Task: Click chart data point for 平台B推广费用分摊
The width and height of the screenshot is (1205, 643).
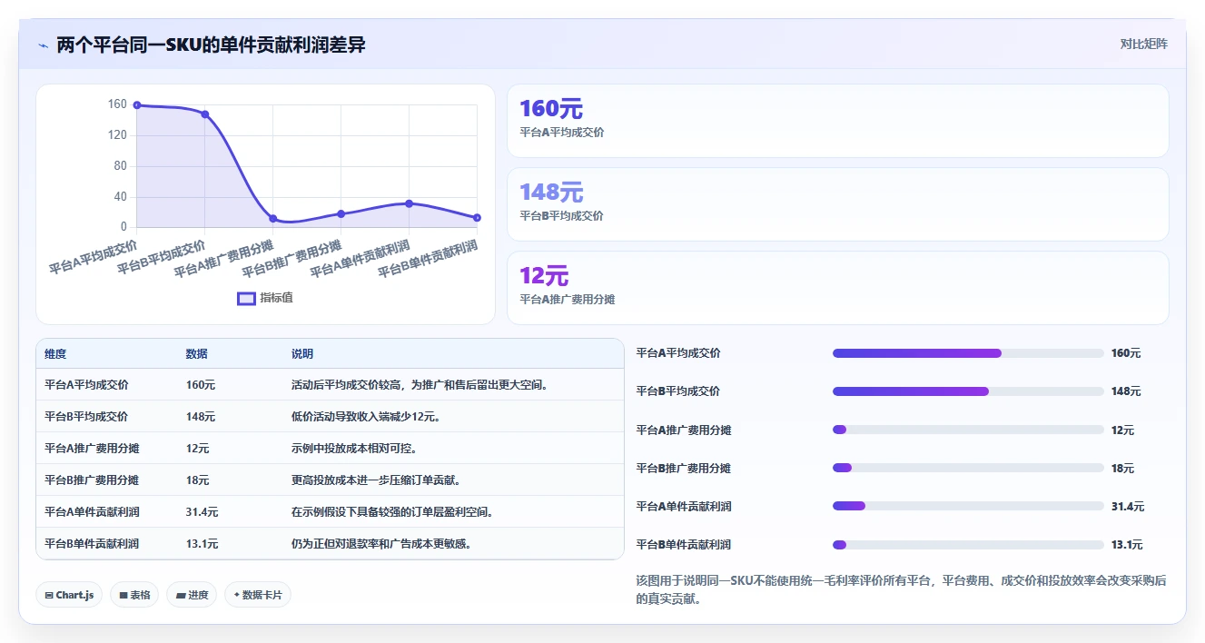Action: click(341, 213)
